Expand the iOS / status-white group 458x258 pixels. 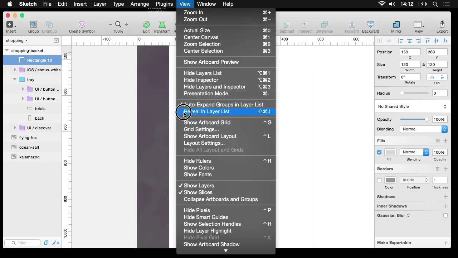click(x=15, y=70)
